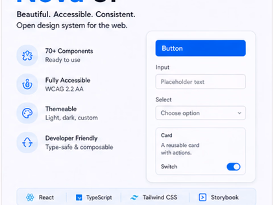Toggle the Switch in the Card

tap(233, 167)
